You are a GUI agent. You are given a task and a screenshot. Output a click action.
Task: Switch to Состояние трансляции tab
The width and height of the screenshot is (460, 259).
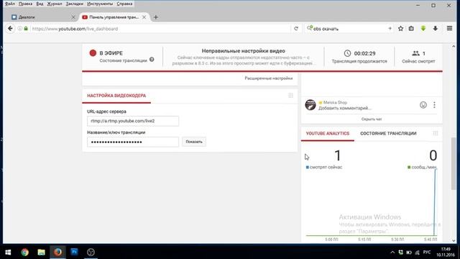tap(388, 133)
